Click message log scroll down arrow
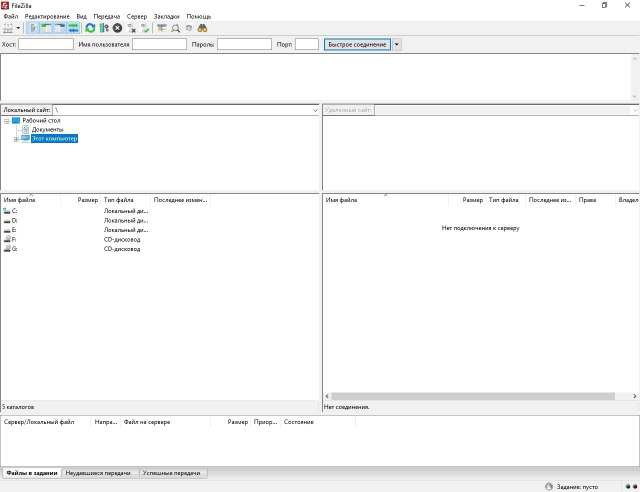The height and width of the screenshot is (492, 640). tap(634, 96)
